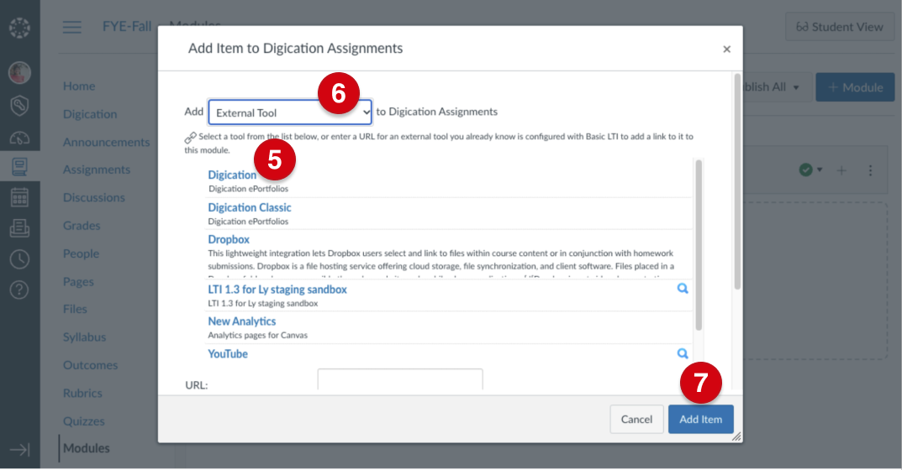Open Grades in course navigation
Viewport: 902px width, 470px height.
click(x=82, y=226)
